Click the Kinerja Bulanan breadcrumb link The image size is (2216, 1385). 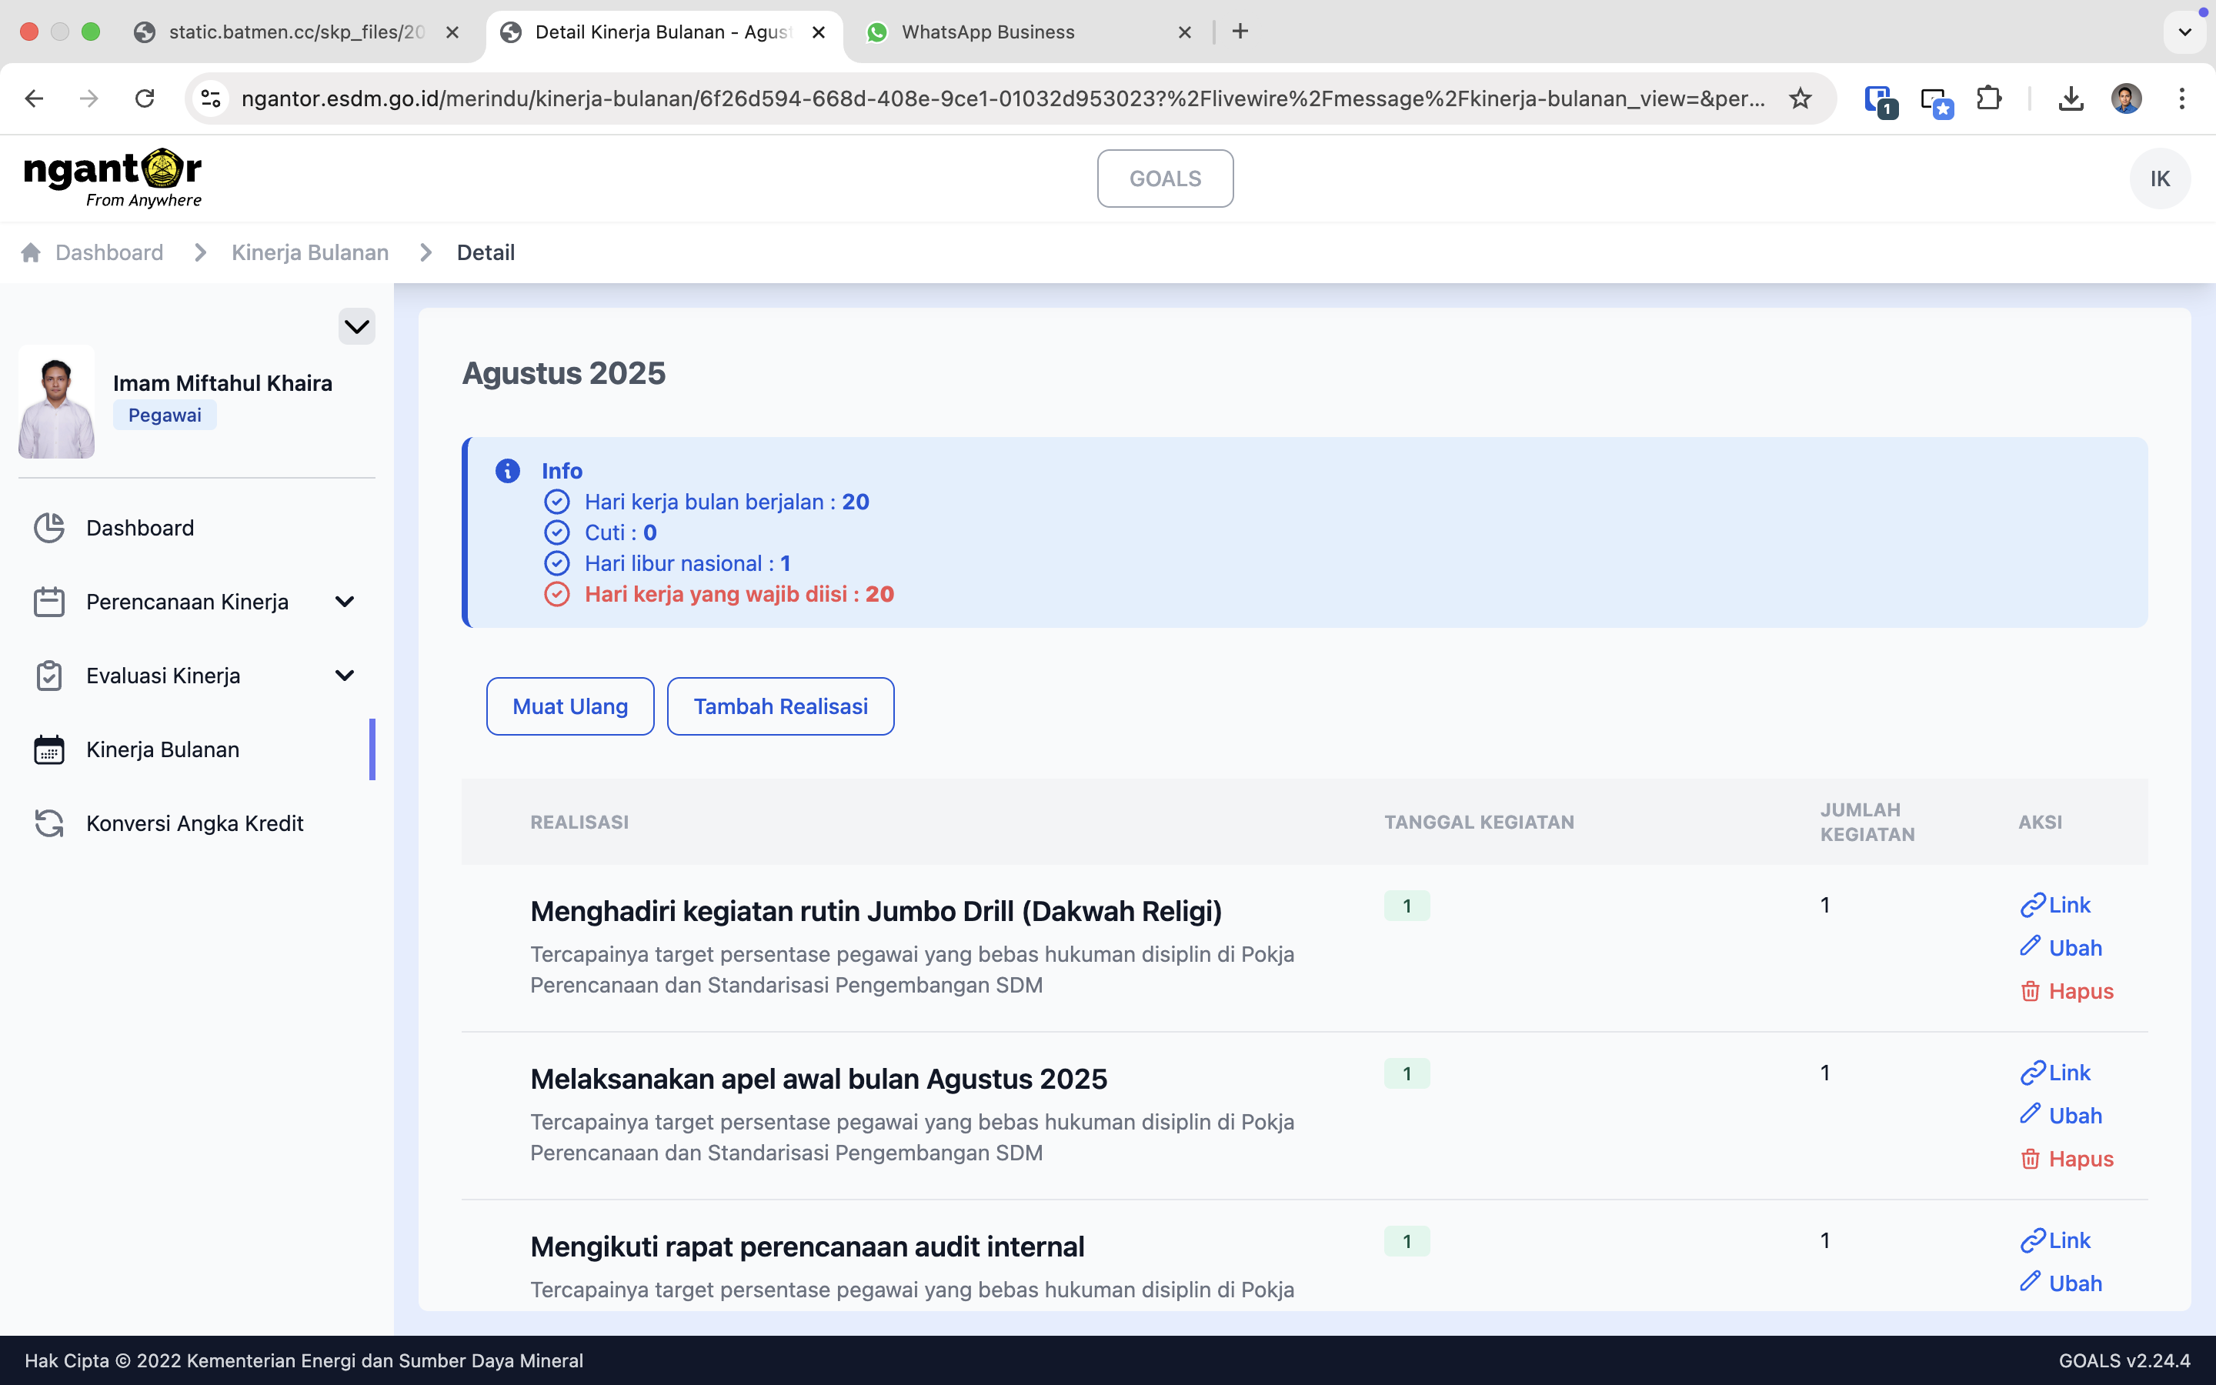[x=309, y=252]
